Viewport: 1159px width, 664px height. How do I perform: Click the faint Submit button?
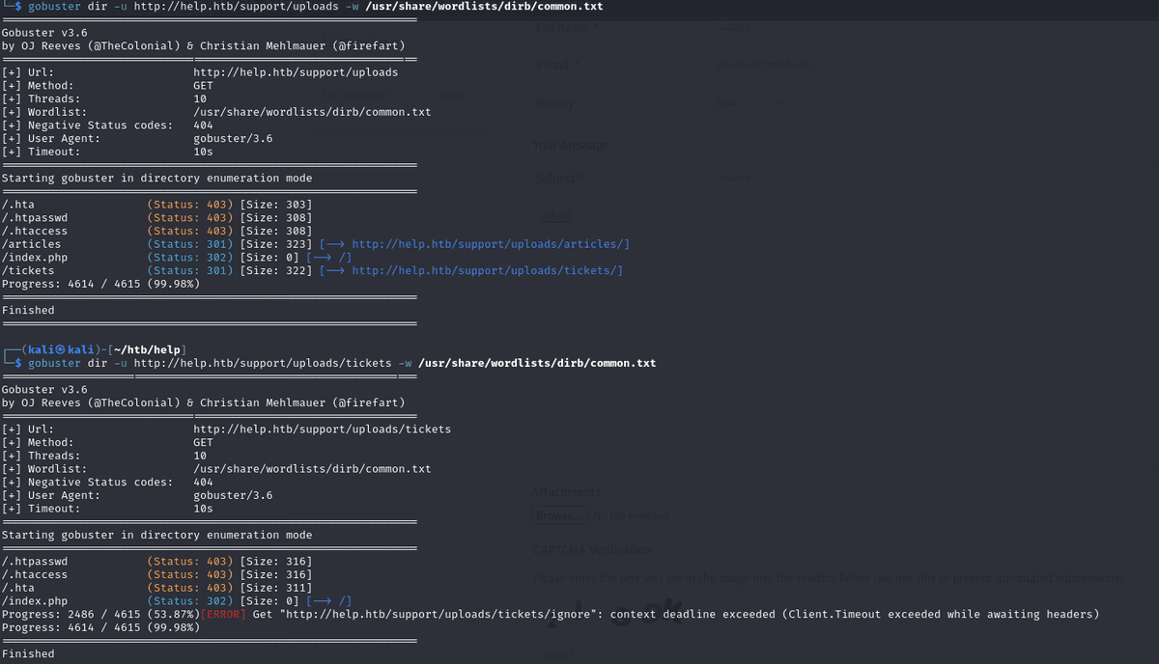(x=554, y=654)
